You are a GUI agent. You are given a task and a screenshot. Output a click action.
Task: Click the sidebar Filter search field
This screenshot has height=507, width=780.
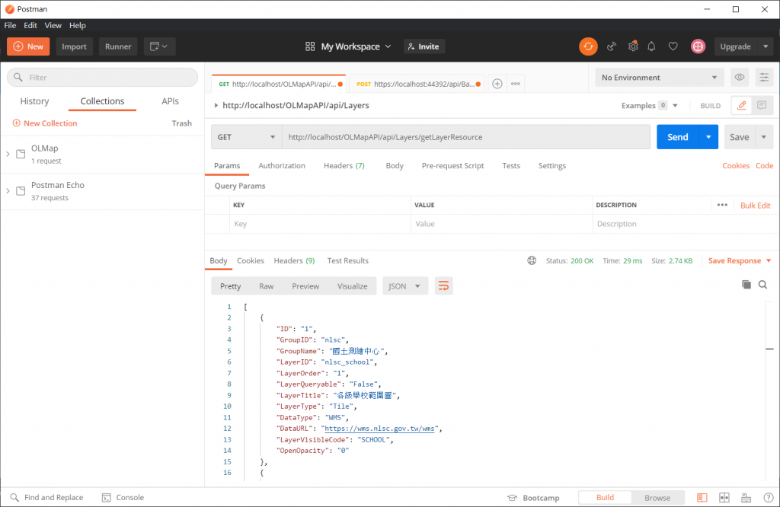click(x=103, y=77)
